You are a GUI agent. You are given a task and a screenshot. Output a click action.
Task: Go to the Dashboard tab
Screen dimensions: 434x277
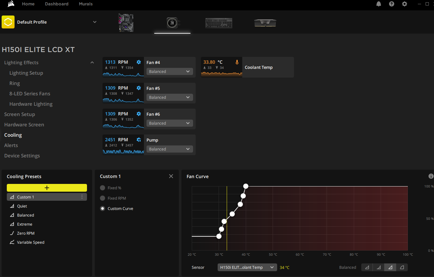[x=57, y=4]
